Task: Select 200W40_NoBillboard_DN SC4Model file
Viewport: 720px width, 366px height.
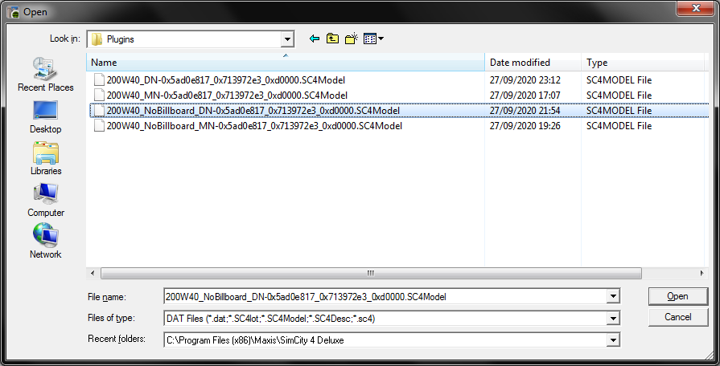Action: pos(253,111)
